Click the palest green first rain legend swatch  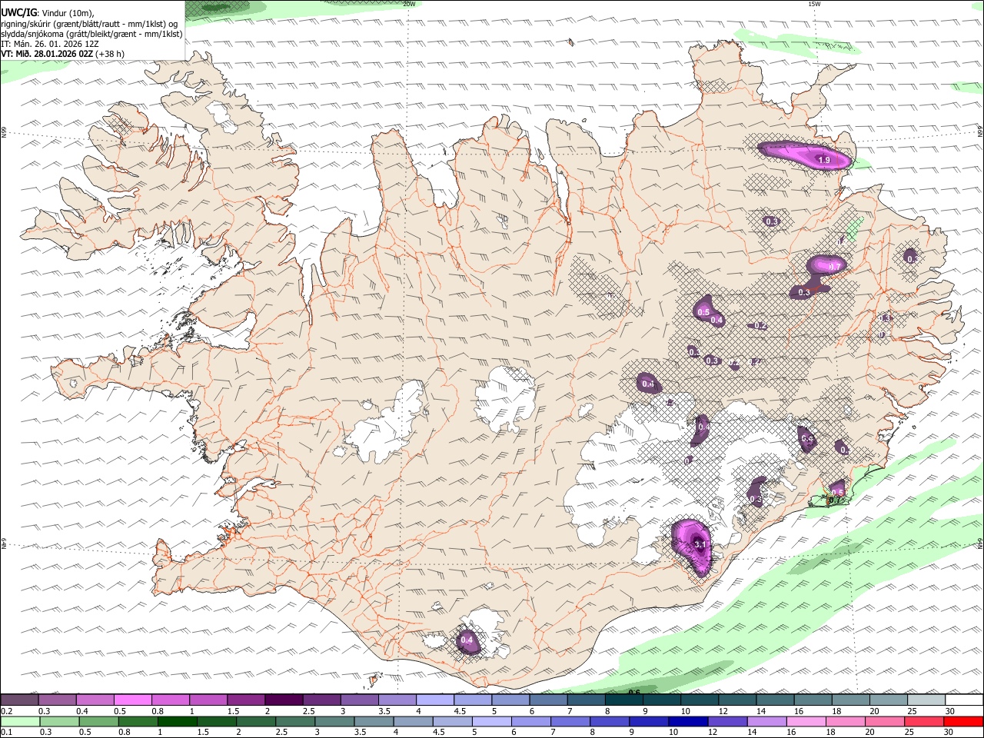[20, 722]
